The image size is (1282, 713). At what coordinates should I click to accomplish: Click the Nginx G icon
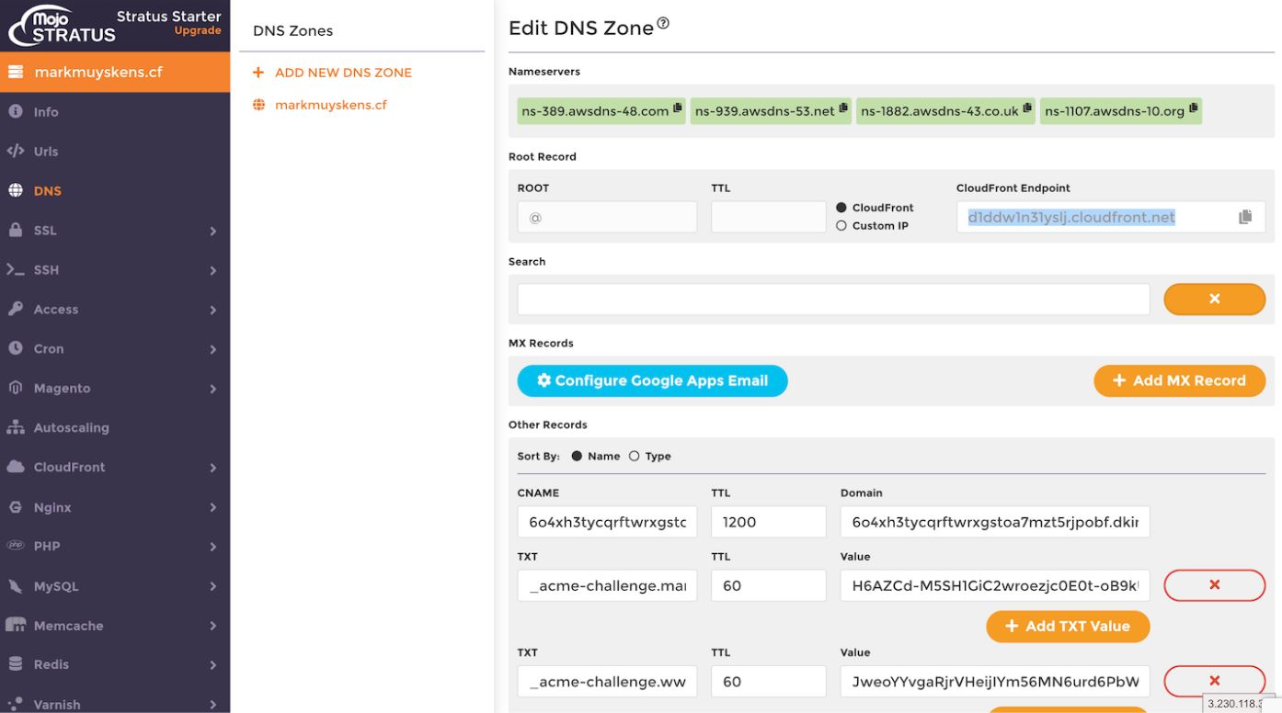(x=16, y=506)
